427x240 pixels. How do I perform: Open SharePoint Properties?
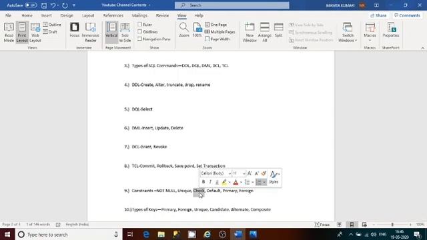(391, 30)
